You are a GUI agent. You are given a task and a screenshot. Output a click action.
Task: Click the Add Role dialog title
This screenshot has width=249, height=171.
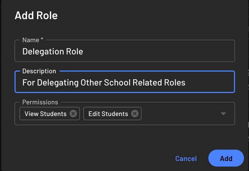tap(36, 15)
